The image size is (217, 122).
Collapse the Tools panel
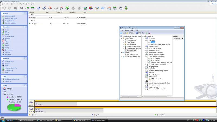[25, 76]
